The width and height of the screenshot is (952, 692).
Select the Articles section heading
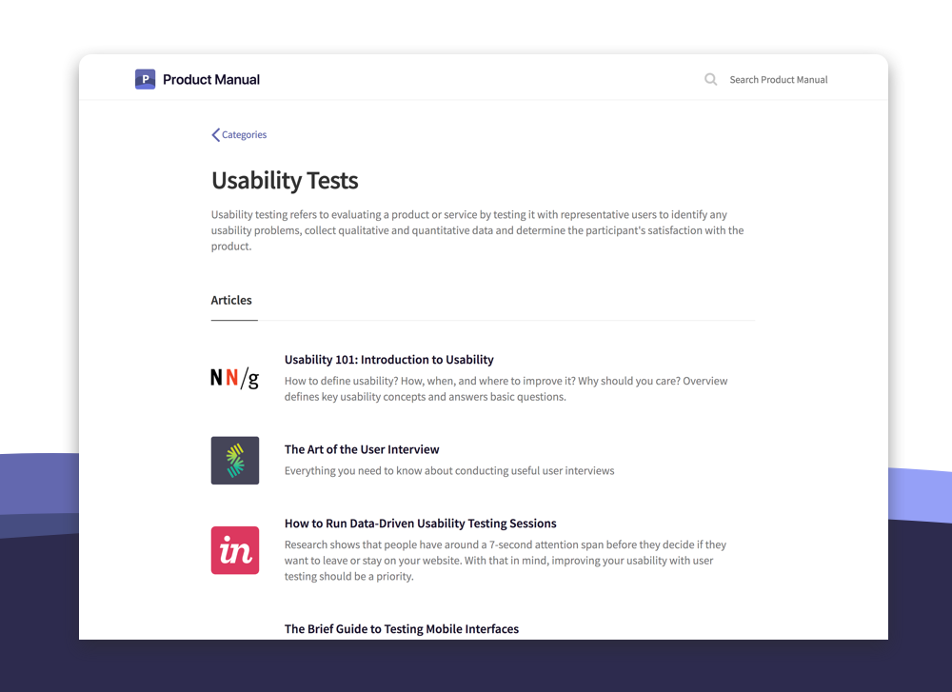[x=232, y=300]
